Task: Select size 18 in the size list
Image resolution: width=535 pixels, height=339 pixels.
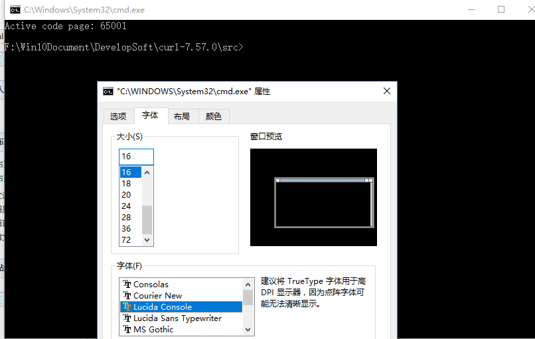Action: pyautogui.click(x=131, y=184)
